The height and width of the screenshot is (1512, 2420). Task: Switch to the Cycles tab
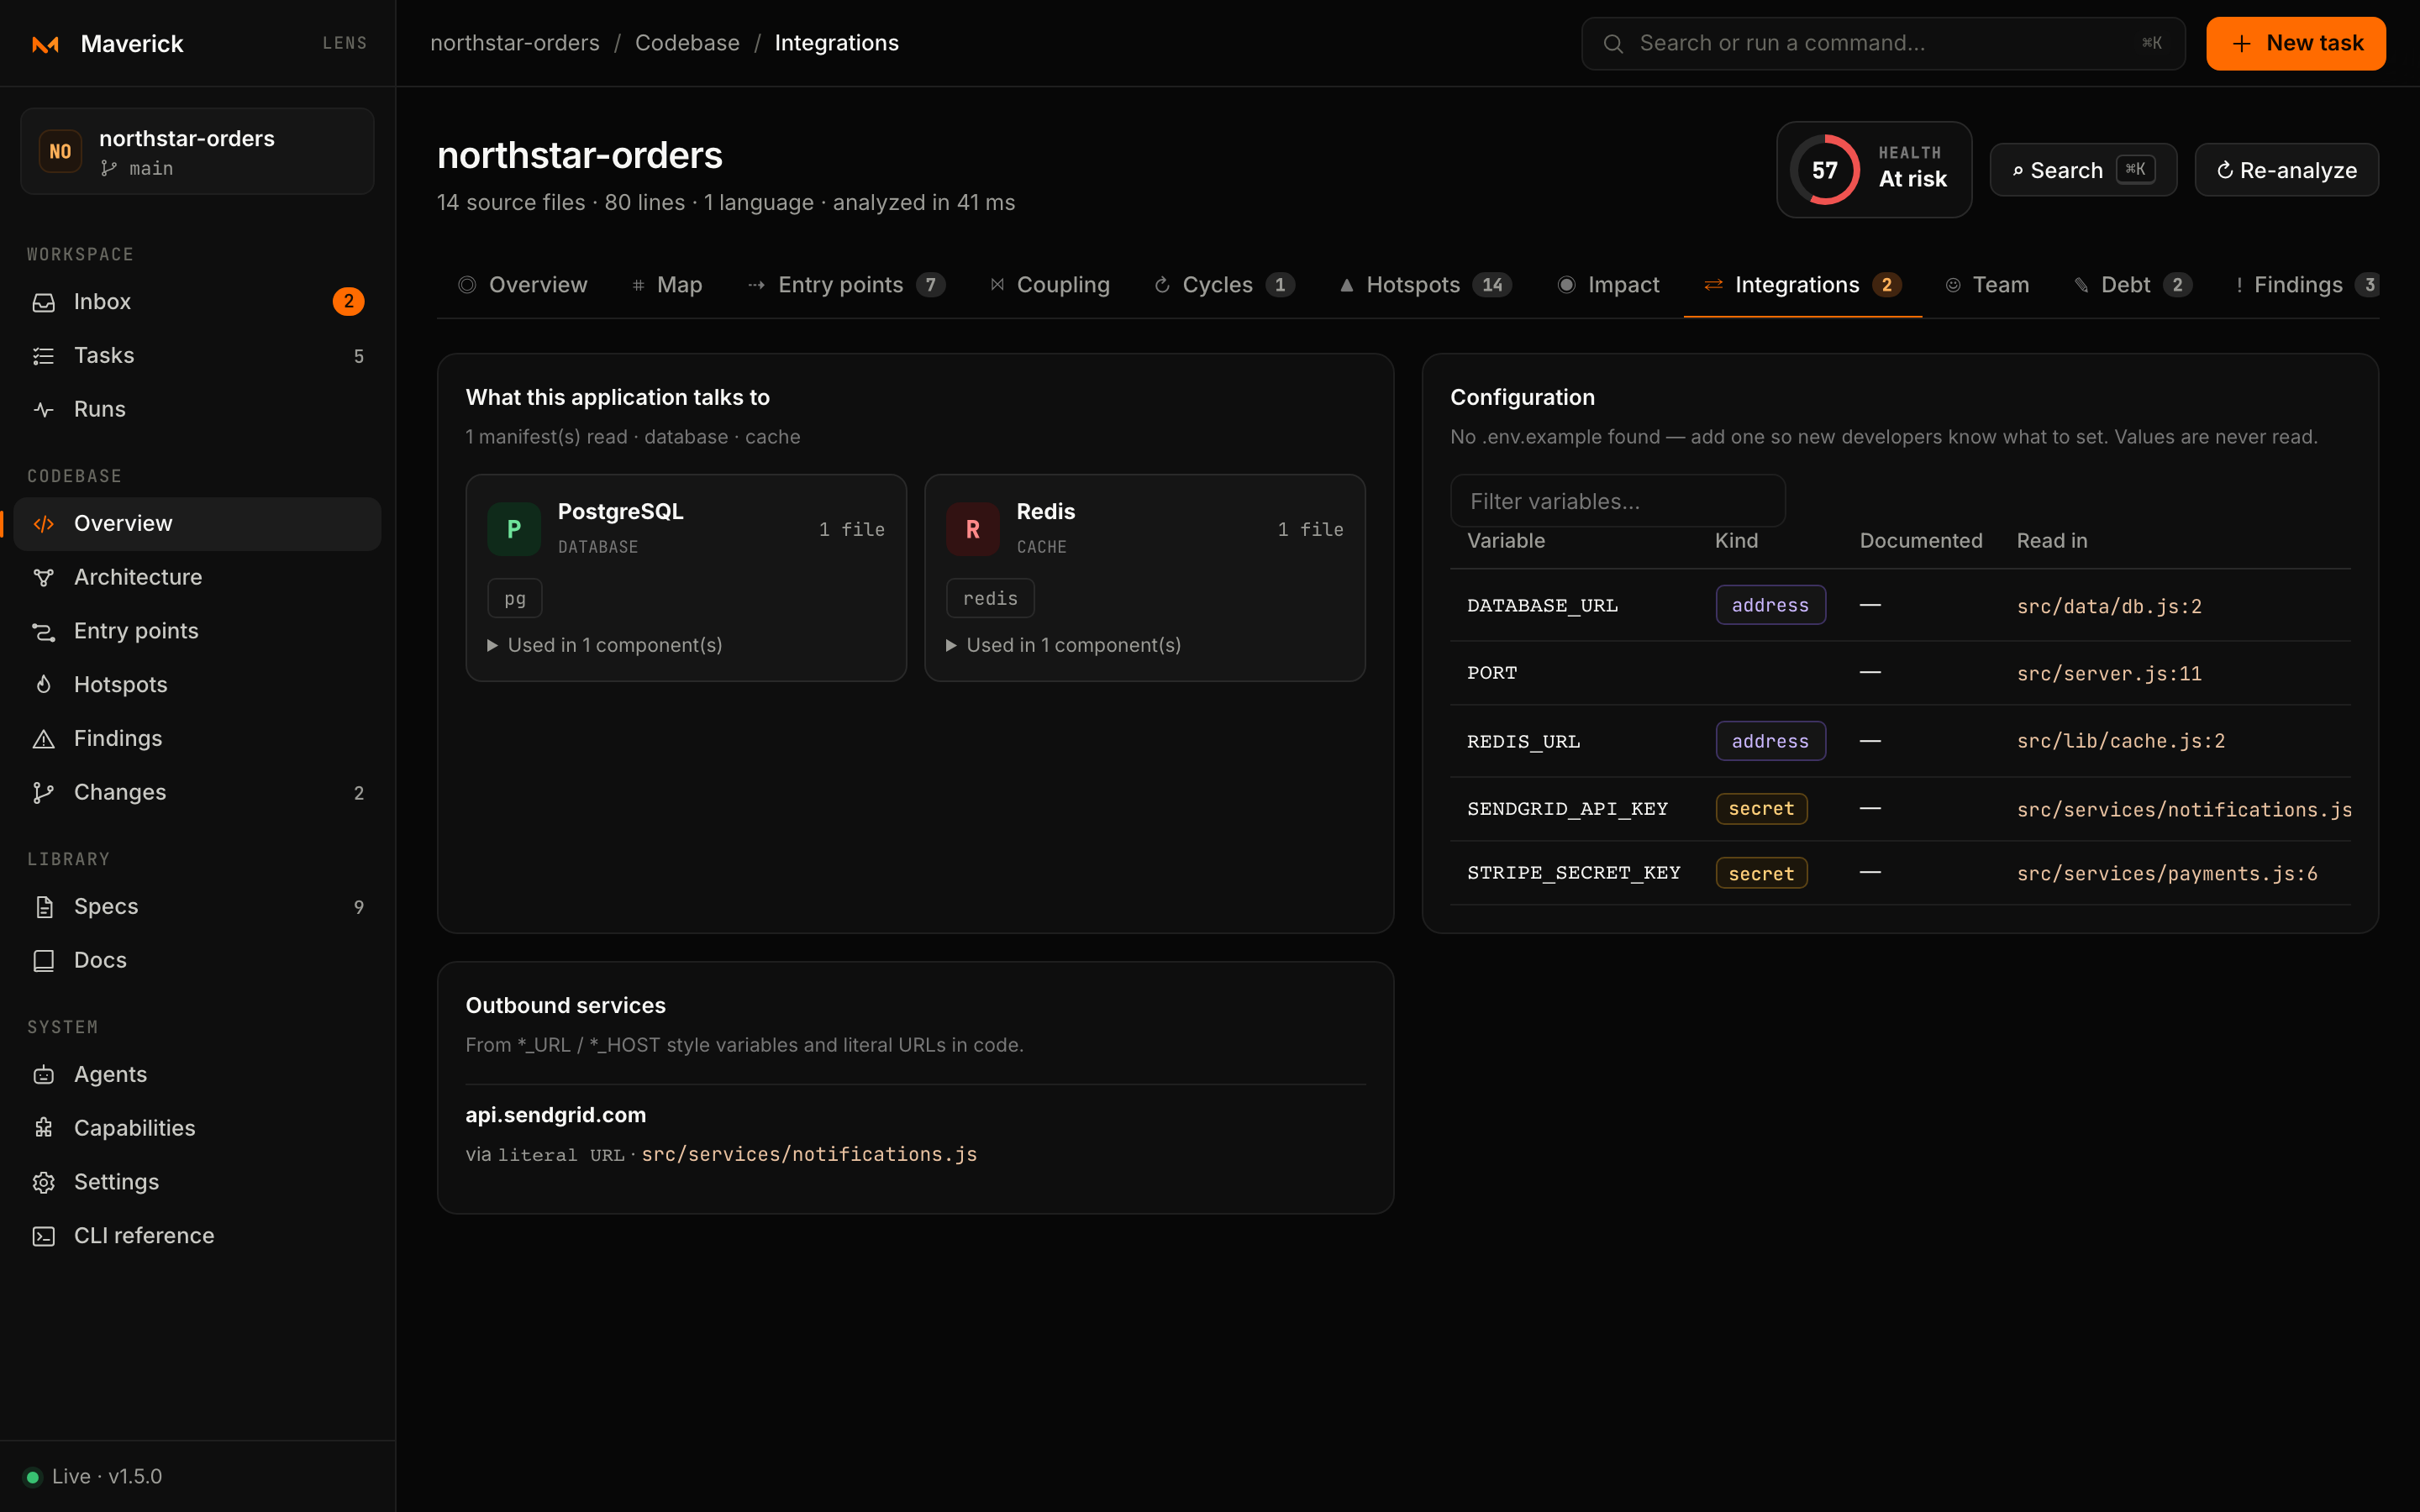tap(1224, 285)
